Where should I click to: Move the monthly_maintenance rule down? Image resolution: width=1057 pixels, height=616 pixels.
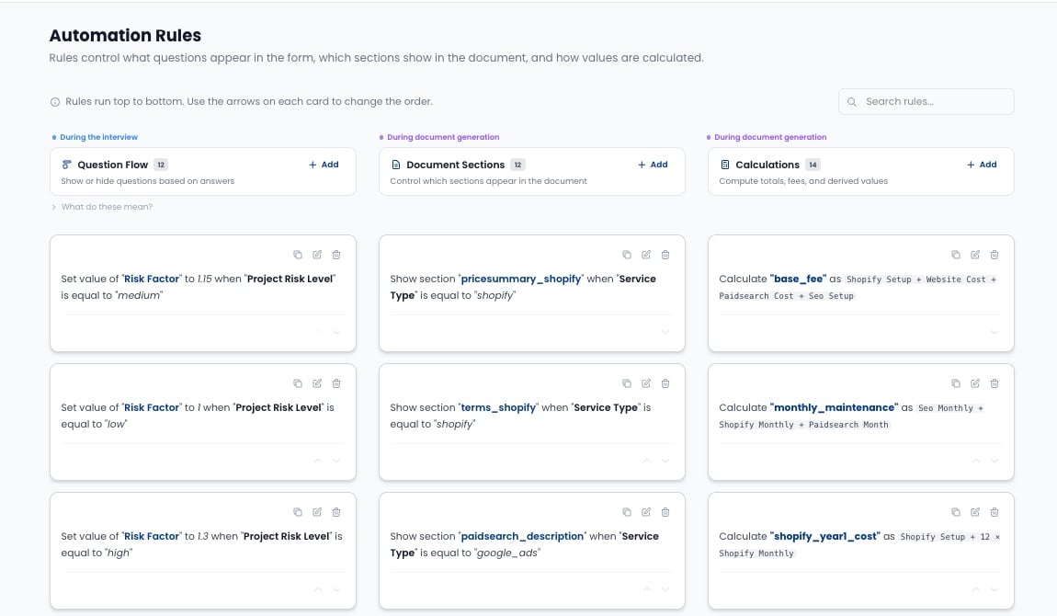click(x=994, y=461)
